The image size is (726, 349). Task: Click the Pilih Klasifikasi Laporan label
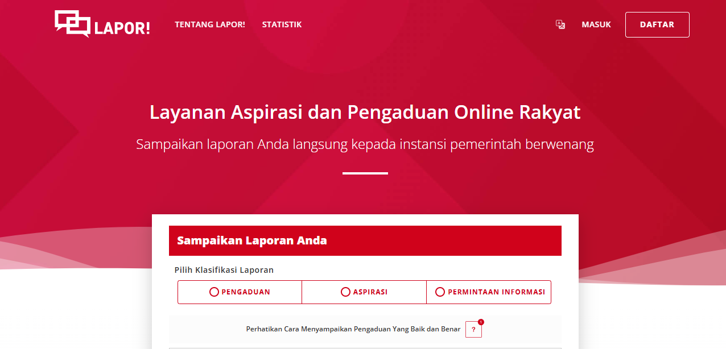224,270
